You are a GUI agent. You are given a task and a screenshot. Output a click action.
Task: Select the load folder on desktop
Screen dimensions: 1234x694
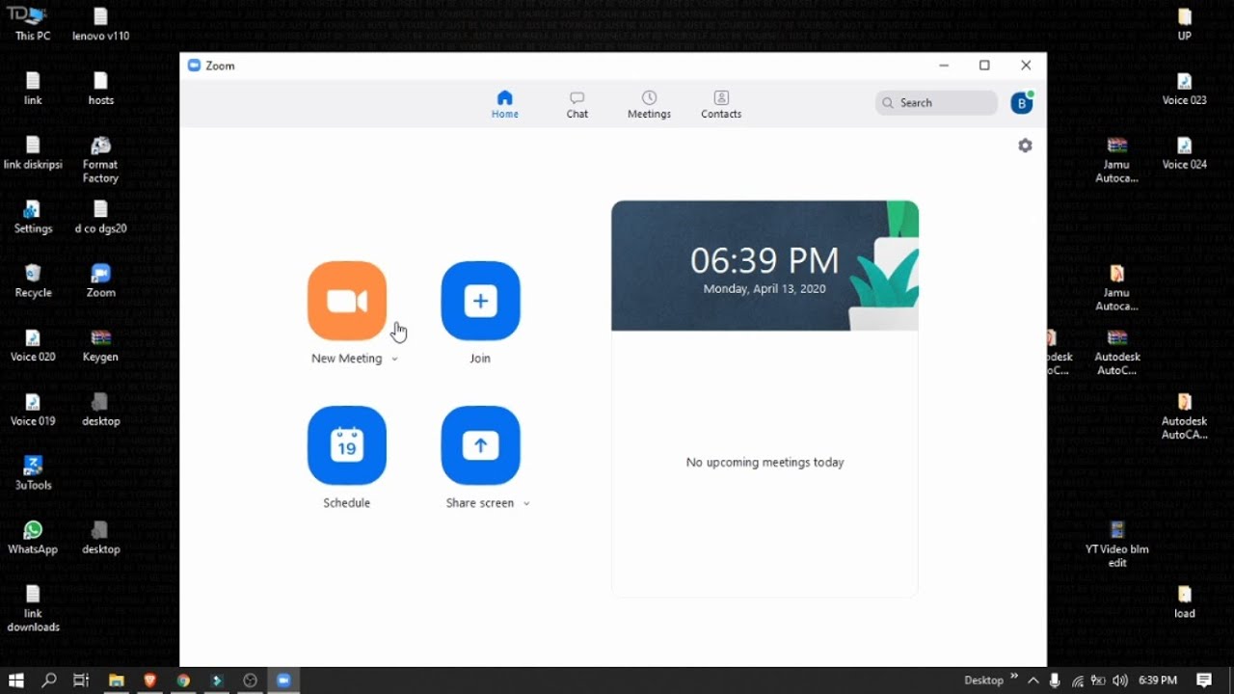point(1185,602)
